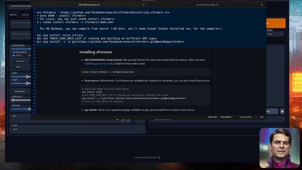Click the seed reuse icon beside Seed field
The image size is (302, 170).
tap(128, 120)
